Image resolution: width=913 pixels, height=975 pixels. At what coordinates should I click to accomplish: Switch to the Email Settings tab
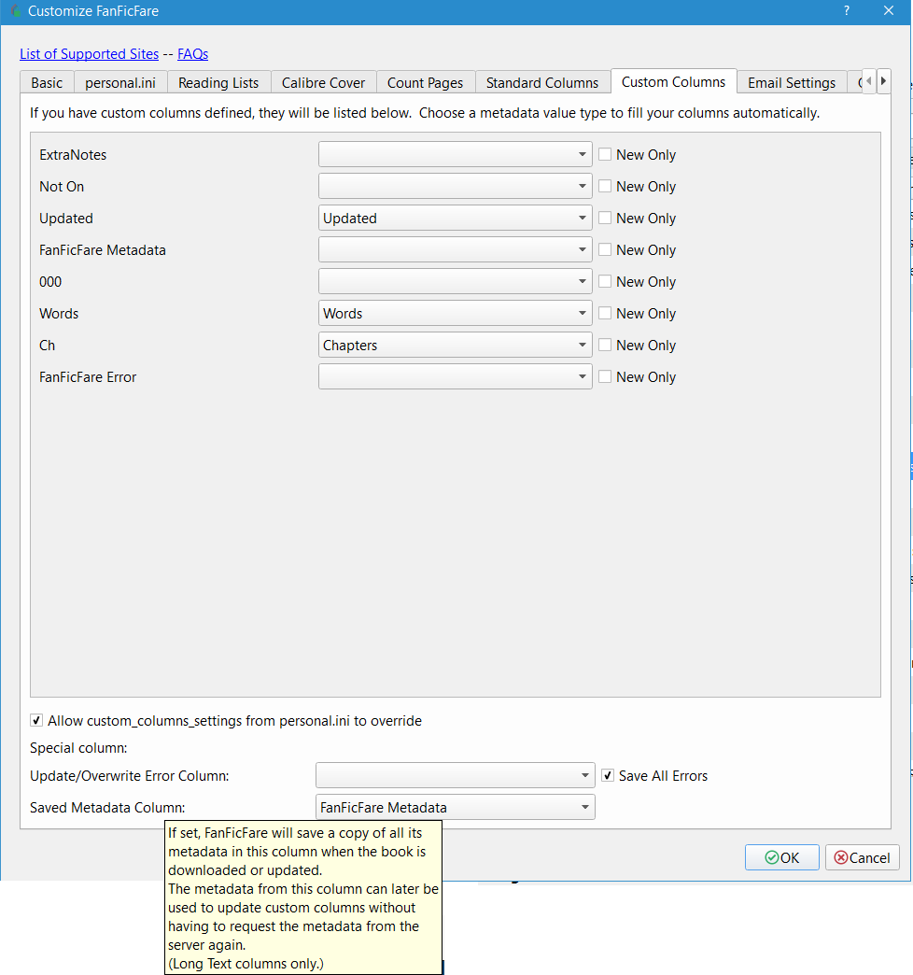792,83
